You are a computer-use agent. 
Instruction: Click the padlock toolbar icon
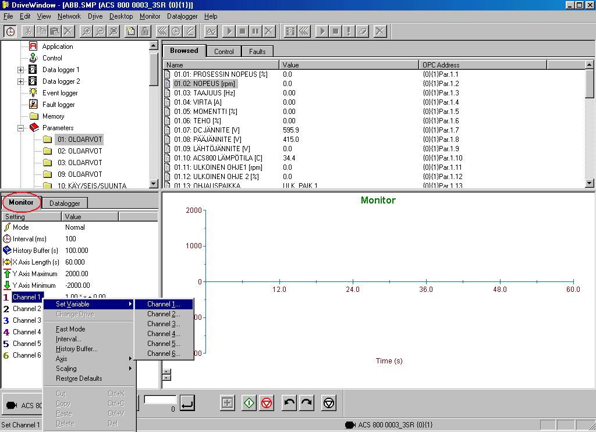144,31
